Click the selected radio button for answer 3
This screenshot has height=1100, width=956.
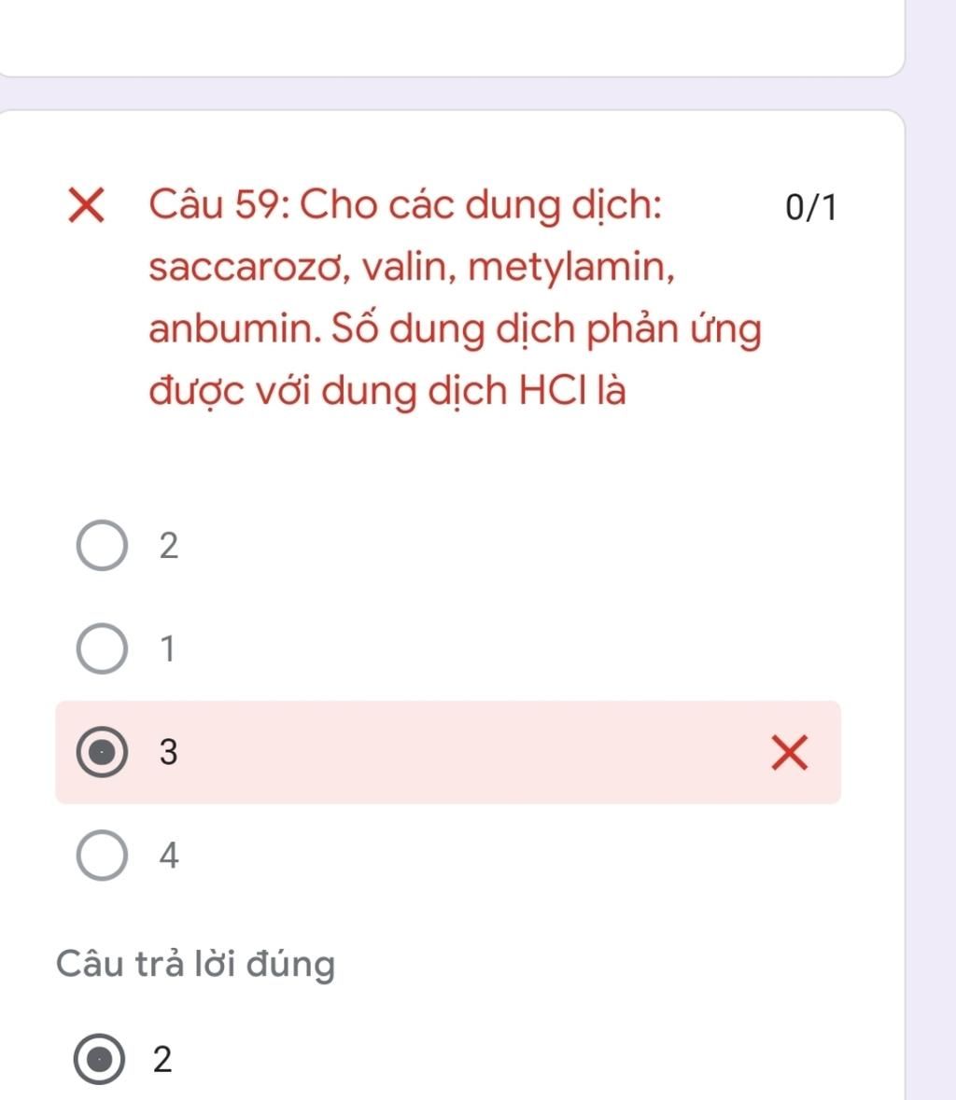coord(102,752)
